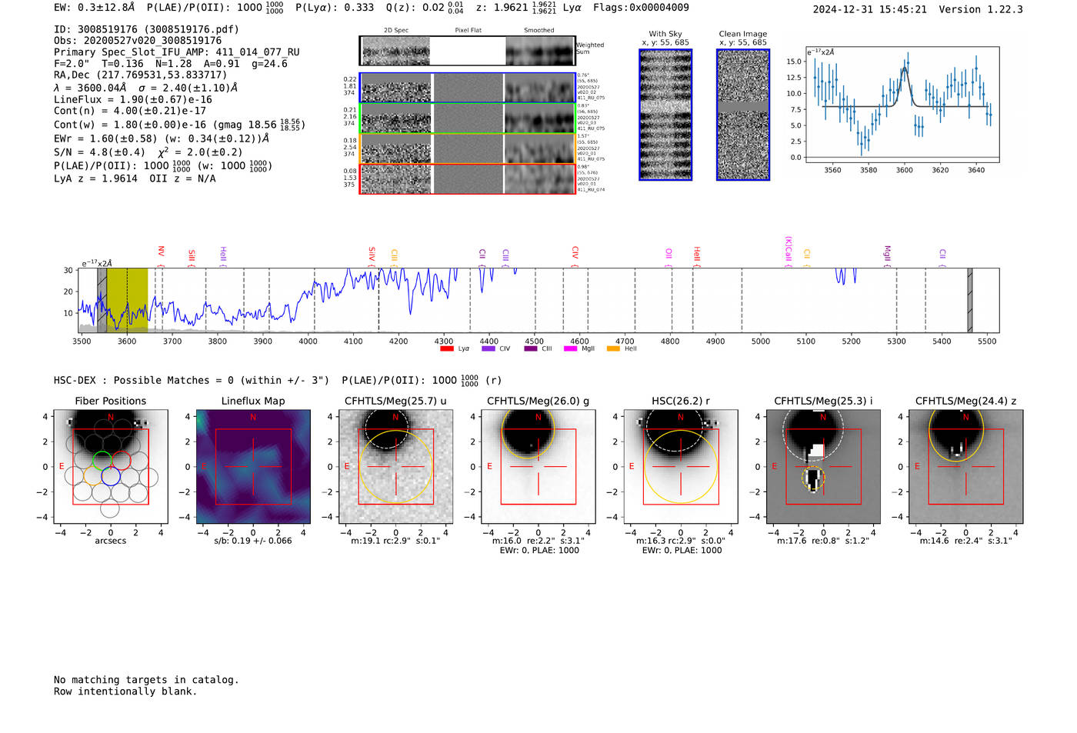Click the RA,Dec coordinates line

tap(141, 75)
